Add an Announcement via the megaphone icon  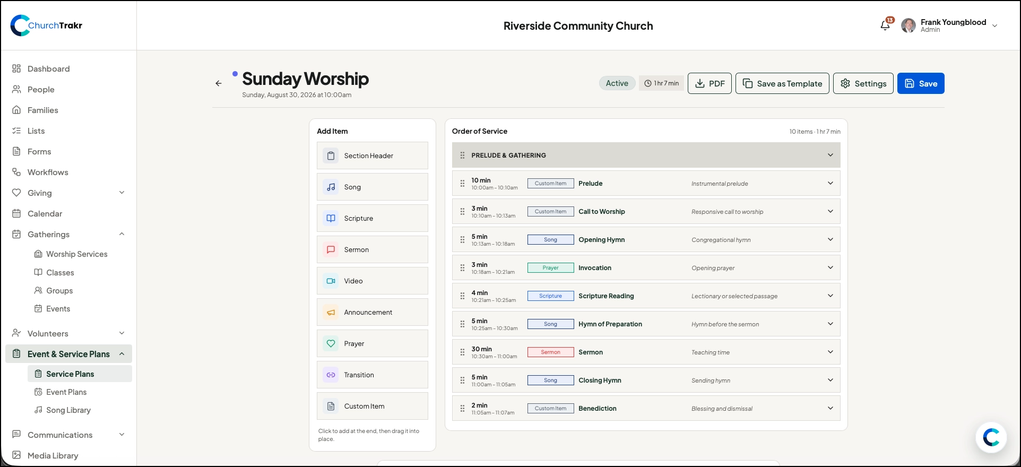[x=331, y=312]
